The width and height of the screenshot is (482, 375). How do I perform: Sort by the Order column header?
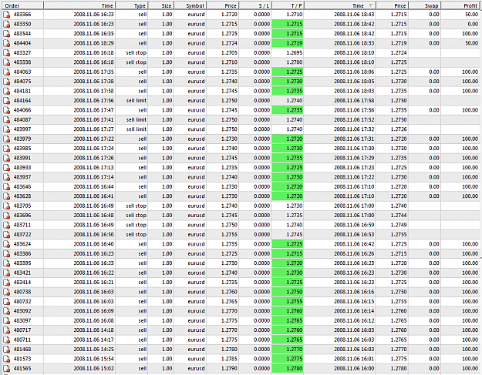pos(22,5)
